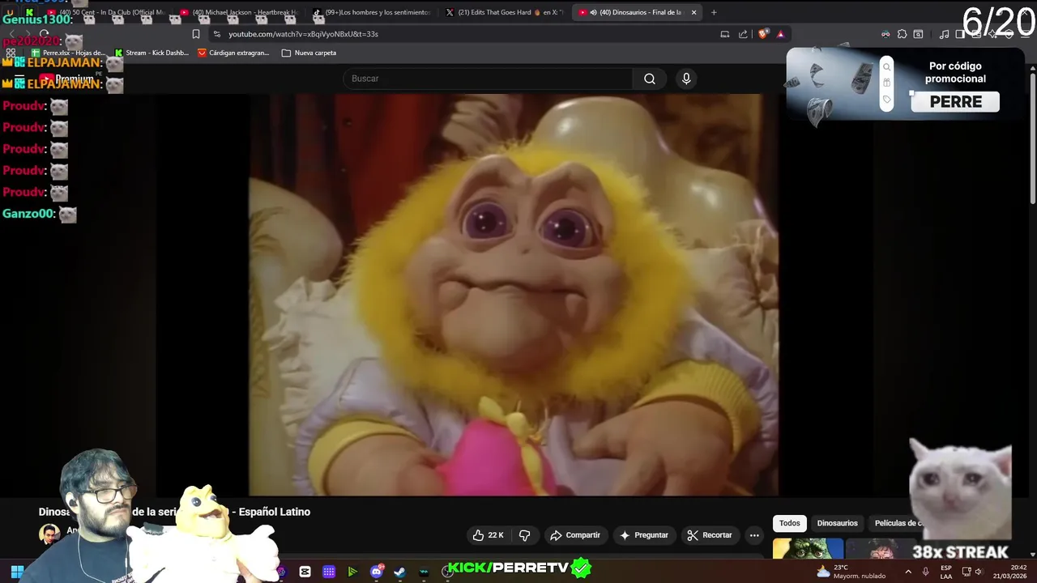The height and width of the screenshot is (583, 1037).
Task: Click the volume speaker tray icon
Action: click(x=979, y=572)
